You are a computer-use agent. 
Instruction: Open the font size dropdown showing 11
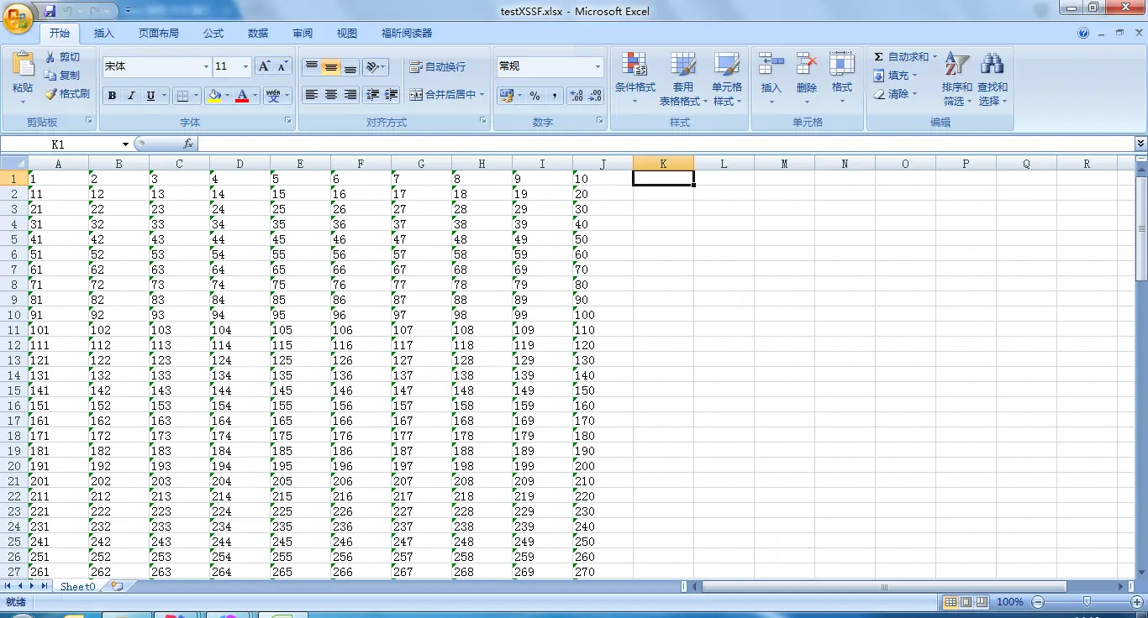[x=245, y=66]
